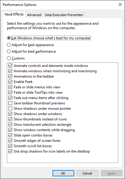Switch to the Advanced tab
The image size is (125, 179).
34,15
